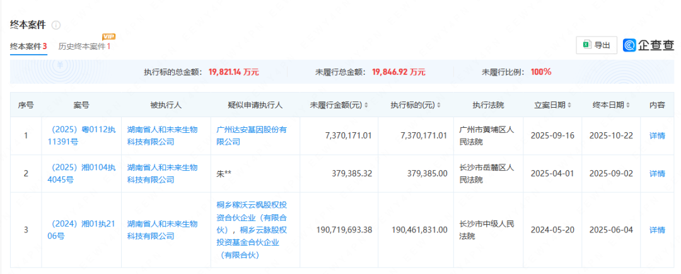681x274 pixels.
Task: View 详情 for row 1 case
Action: pos(657,135)
